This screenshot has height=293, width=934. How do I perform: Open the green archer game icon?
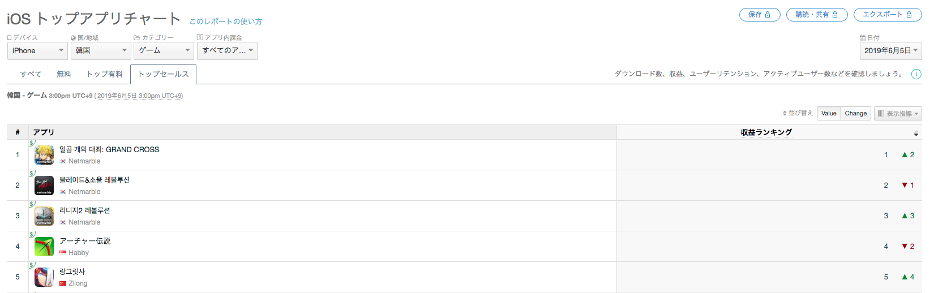pyautogui.click(x=44, y=247)
